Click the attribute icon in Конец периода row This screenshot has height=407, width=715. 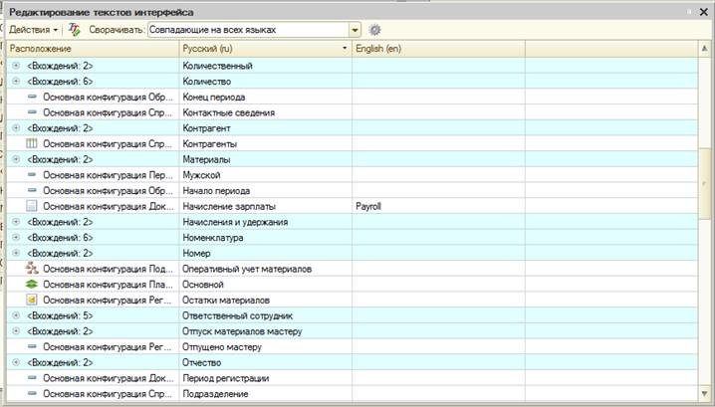point(32,97)
